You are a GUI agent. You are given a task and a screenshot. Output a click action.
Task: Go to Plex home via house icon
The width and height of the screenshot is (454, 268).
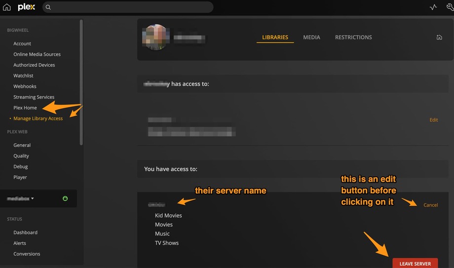tap(6, 7)
